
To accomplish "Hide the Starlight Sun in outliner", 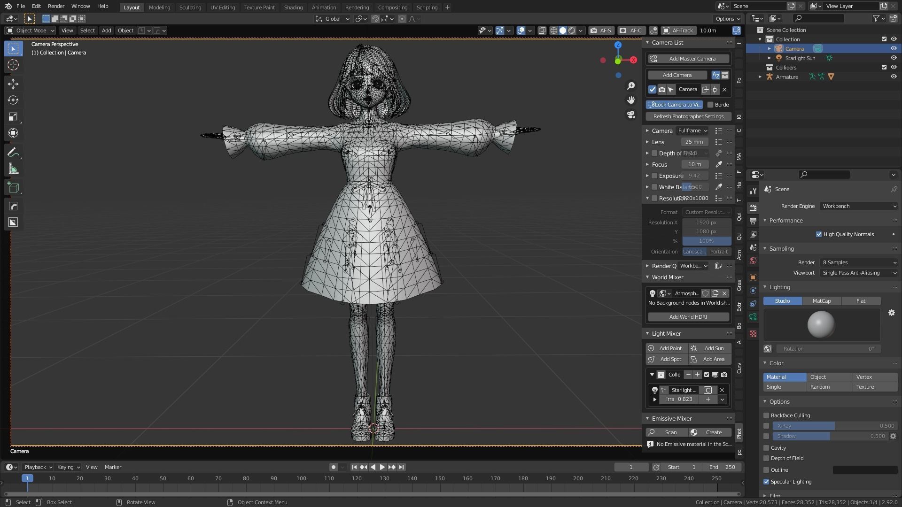I will [894, 58].
